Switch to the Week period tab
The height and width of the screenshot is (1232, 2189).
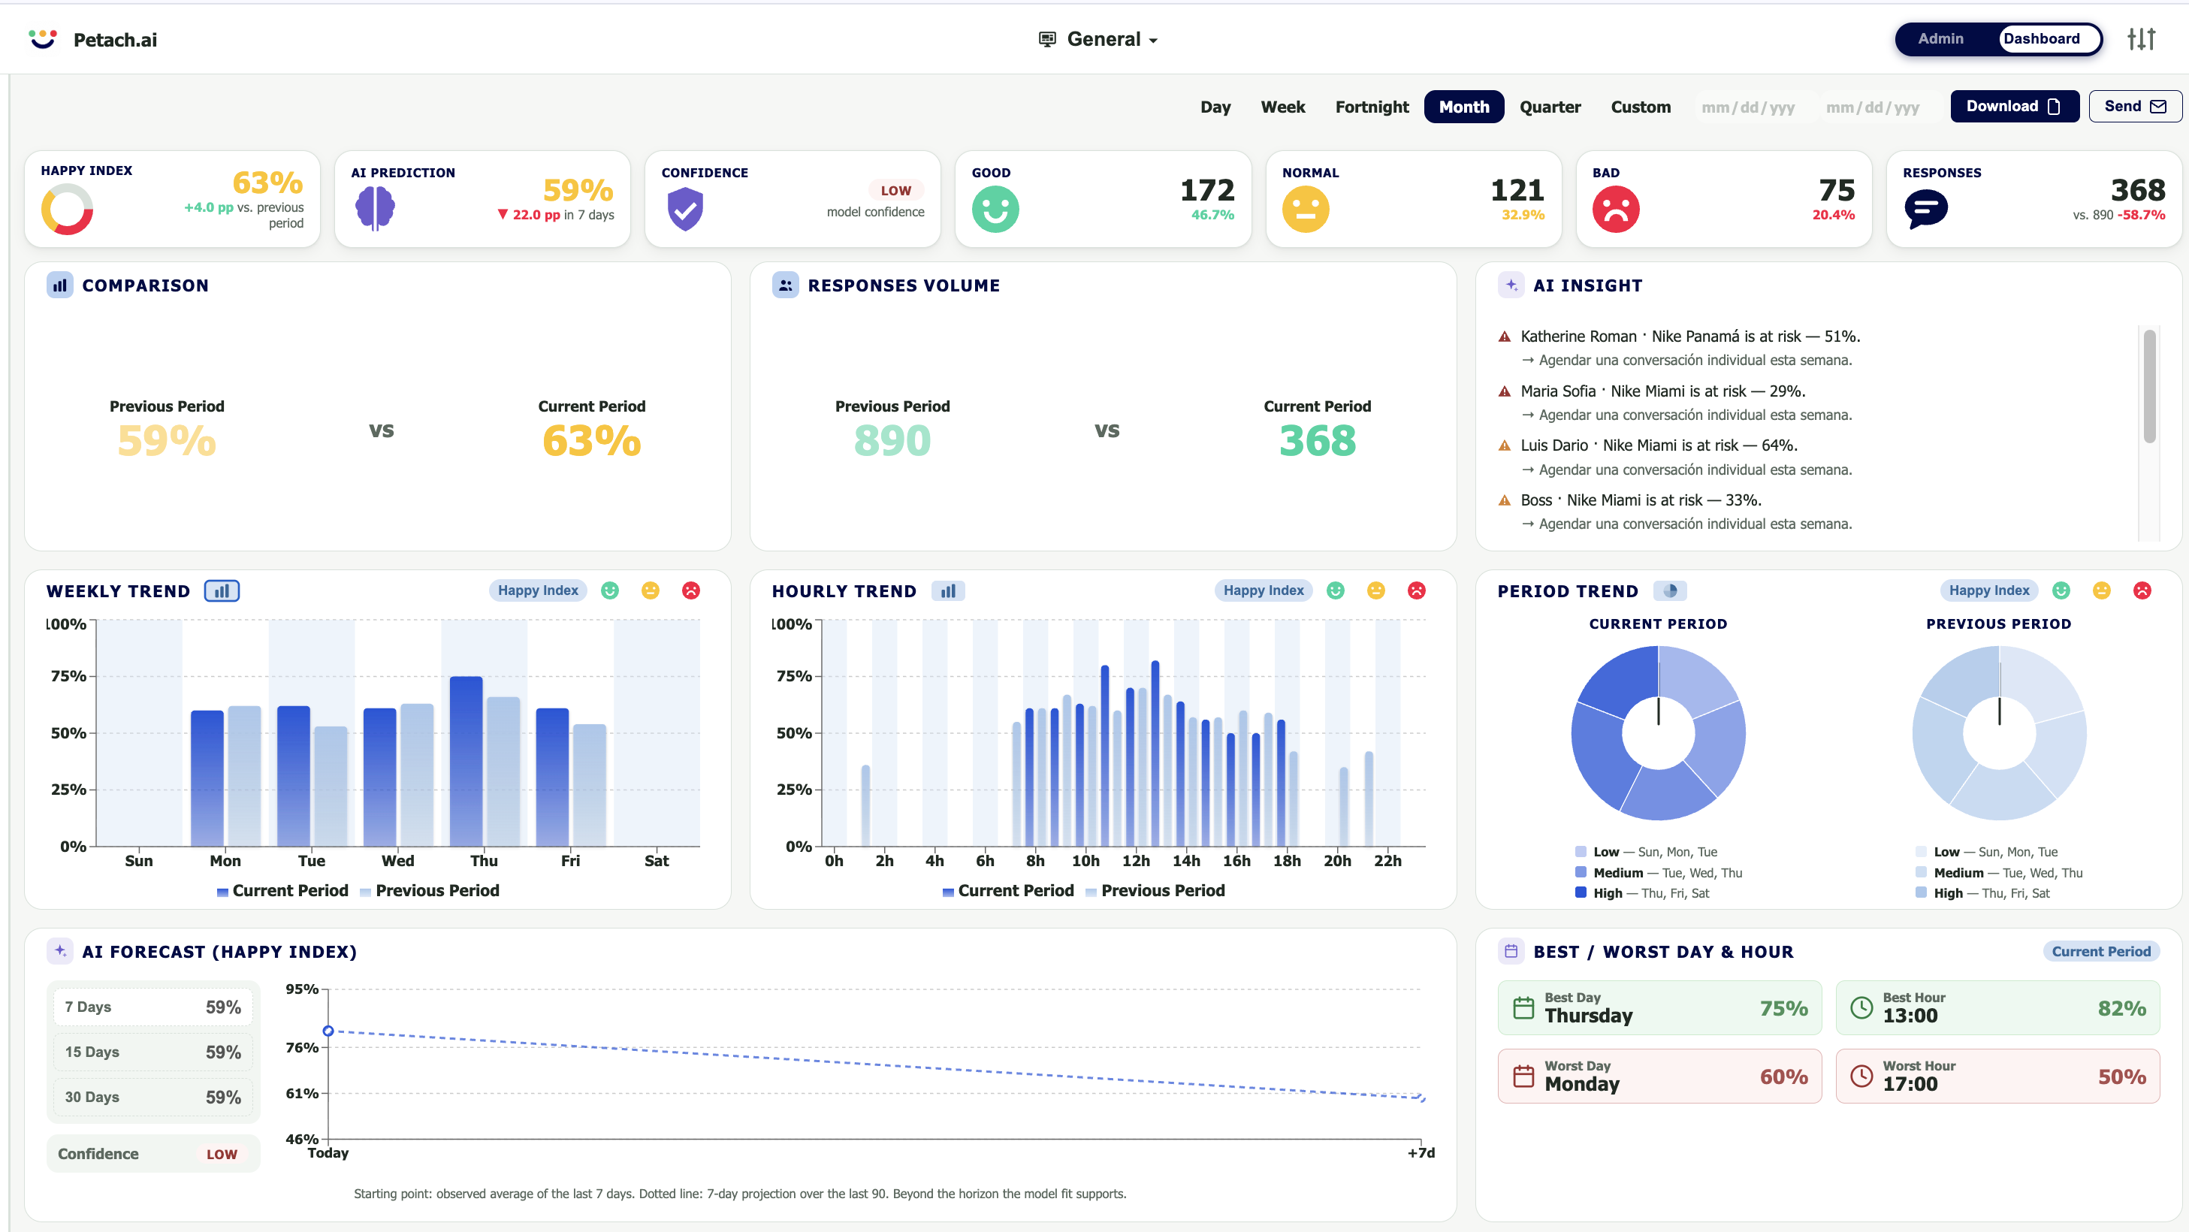1283,107
